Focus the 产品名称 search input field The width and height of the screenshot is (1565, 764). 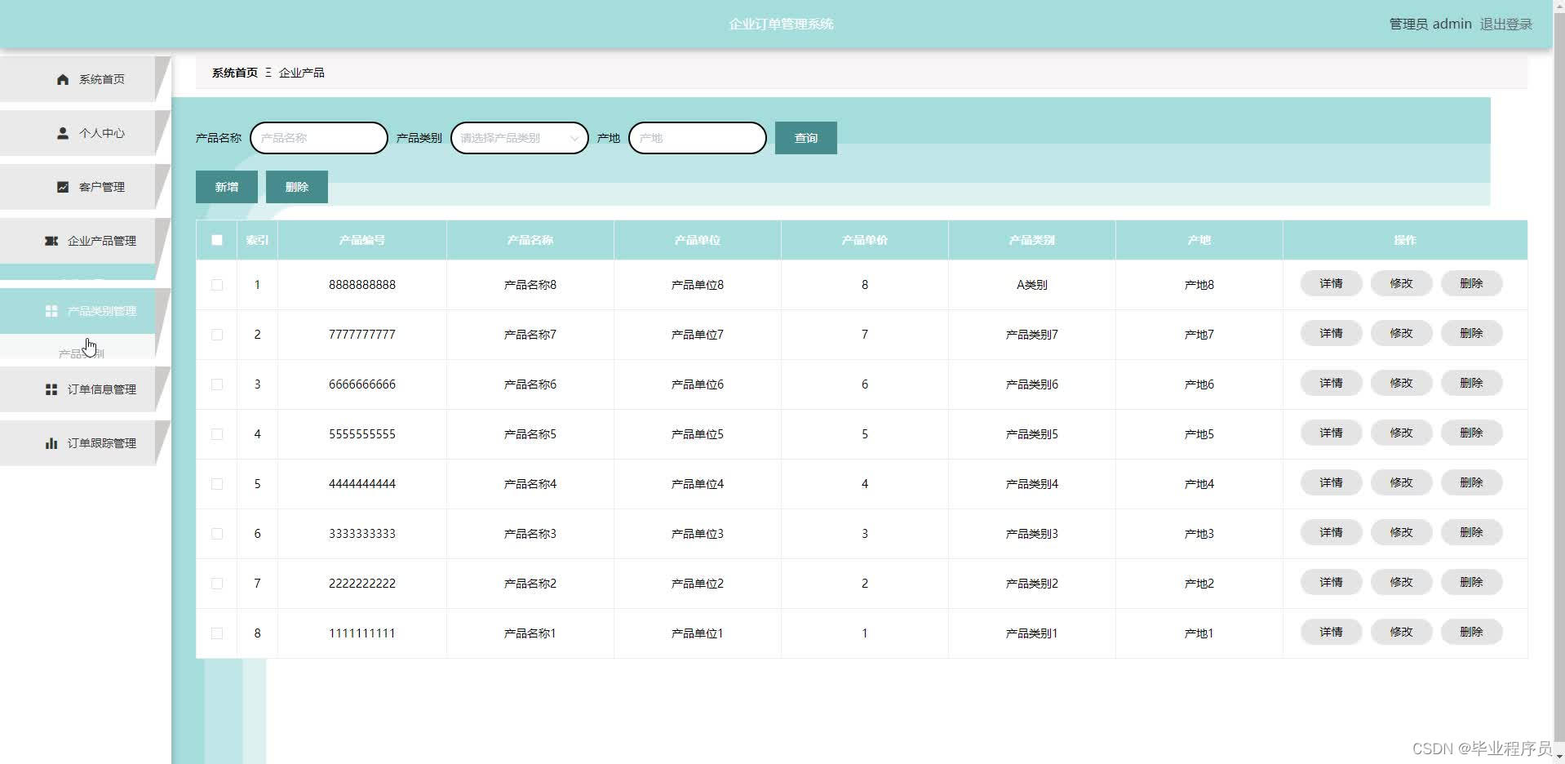pos(319,138)
